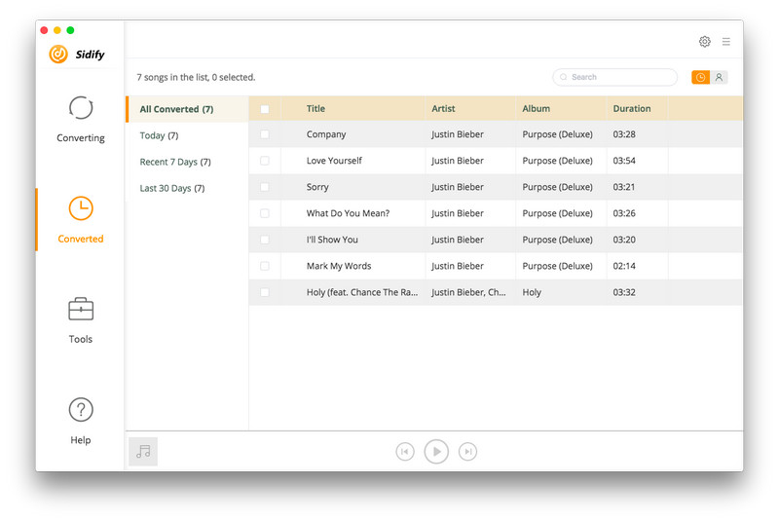Check the box for Company
The height and width of the screenshot is (522, 779).
[265, 134]
